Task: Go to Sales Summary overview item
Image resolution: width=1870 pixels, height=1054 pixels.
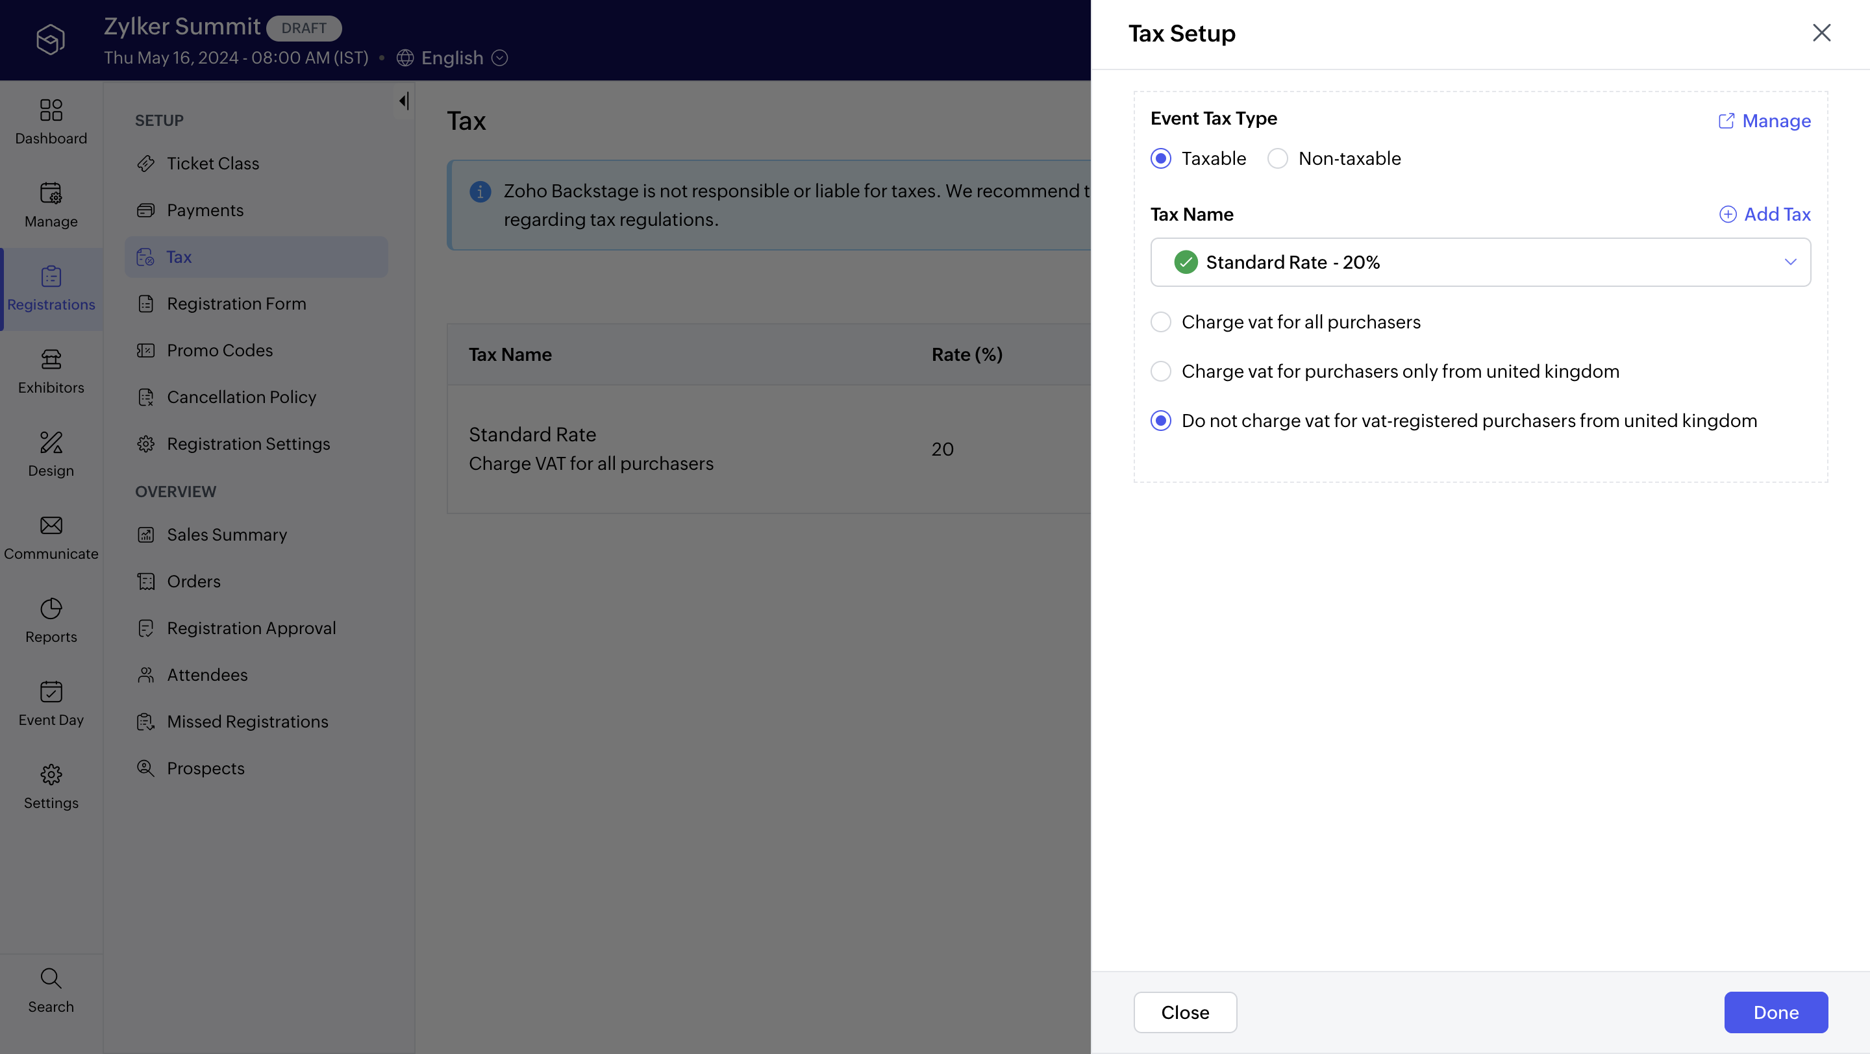Action: coord(227,535)
